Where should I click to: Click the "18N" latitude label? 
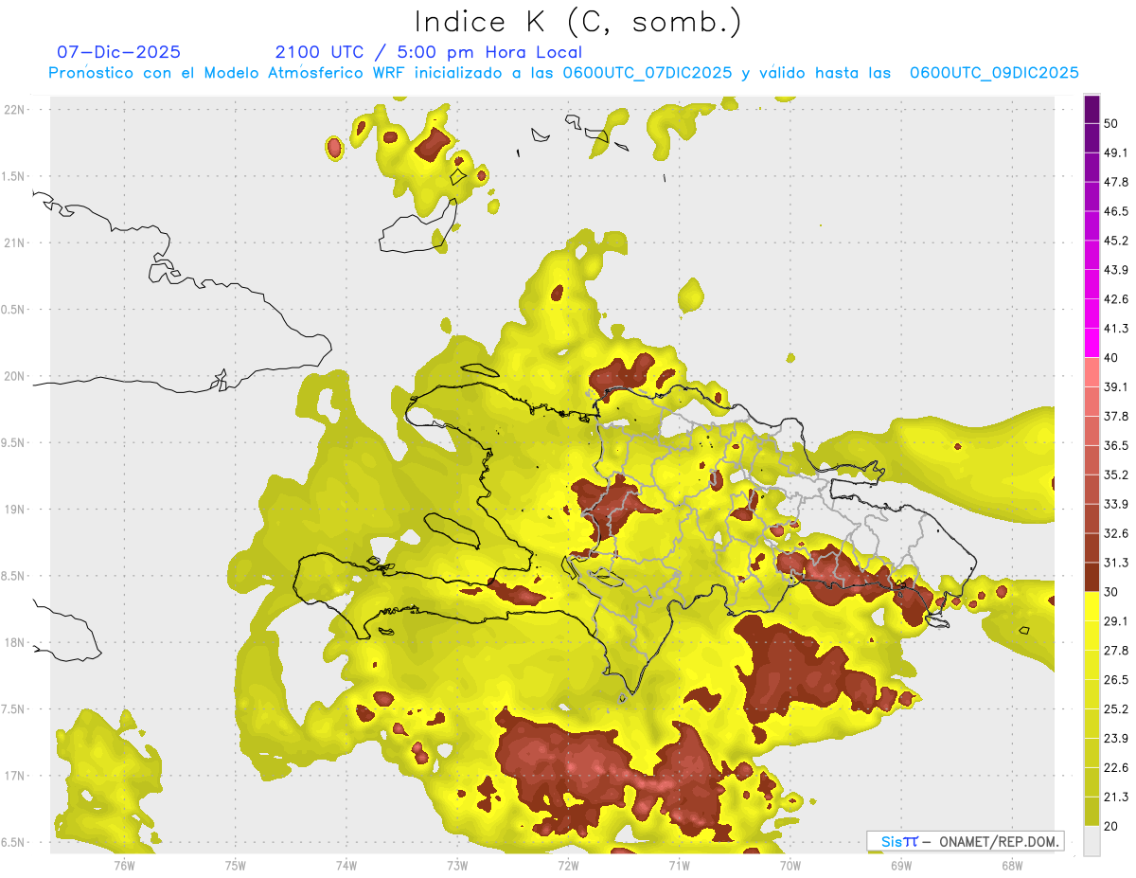click(x=14, y=643)
